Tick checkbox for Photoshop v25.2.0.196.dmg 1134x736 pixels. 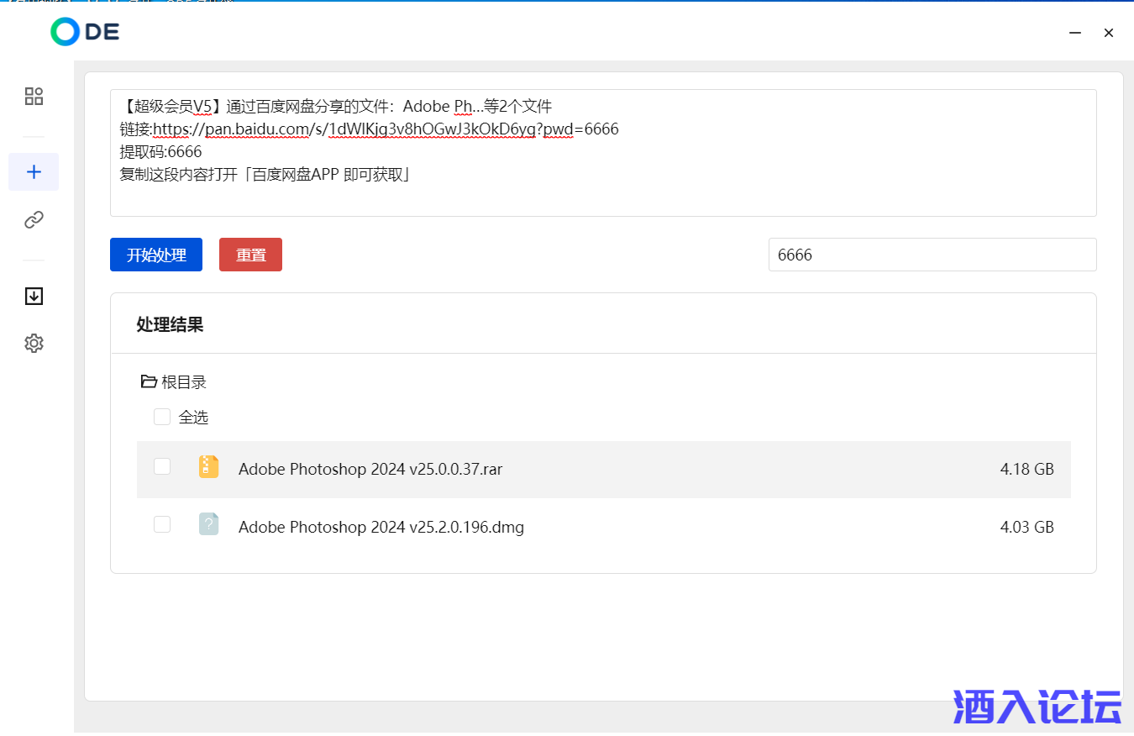pyautogui.click(x=162, y=524)
